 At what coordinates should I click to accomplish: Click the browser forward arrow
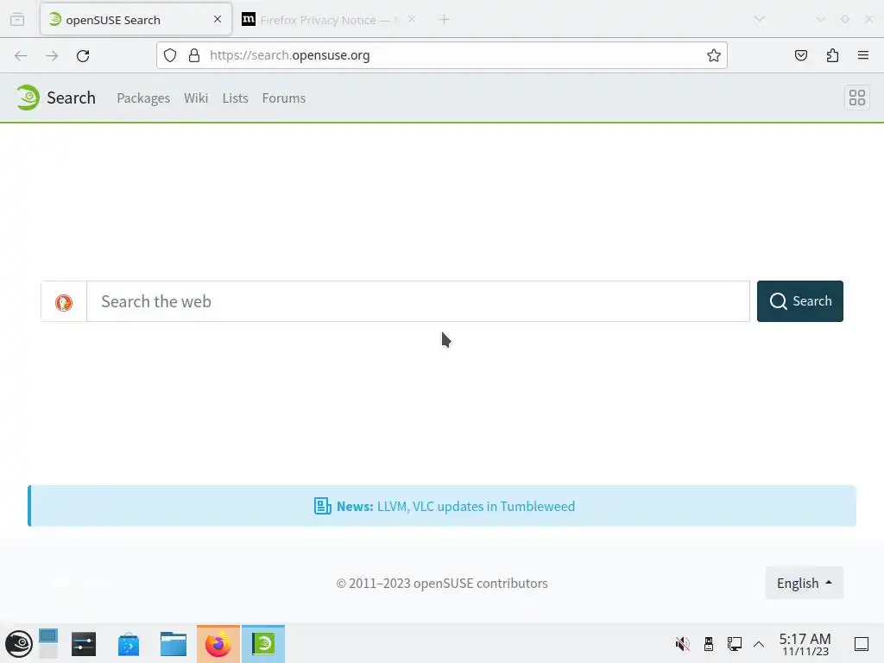pyautogui.click(x=52, y=55)
